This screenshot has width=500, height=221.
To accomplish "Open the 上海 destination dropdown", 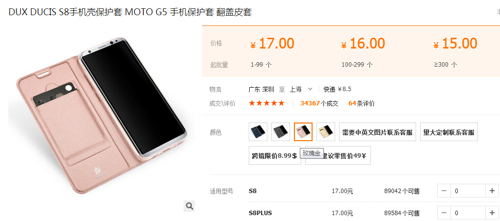I will click(x=301, y=89).
